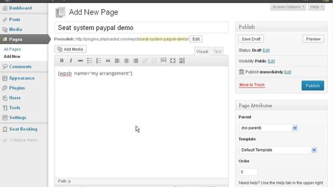Viewport: 333px width, 187px height.
Task: Toggle fullscreen editing mode
Action: point(173,61)
